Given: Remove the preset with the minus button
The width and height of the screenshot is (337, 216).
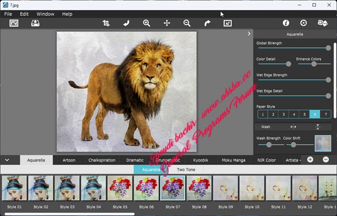Looking at the screenshot, I should (x=326, y=159).
